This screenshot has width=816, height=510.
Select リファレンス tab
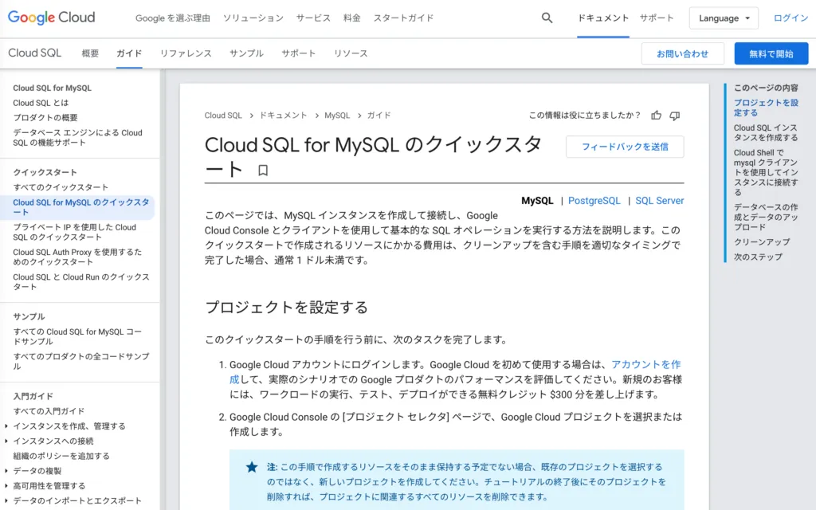tap(186, 53)
